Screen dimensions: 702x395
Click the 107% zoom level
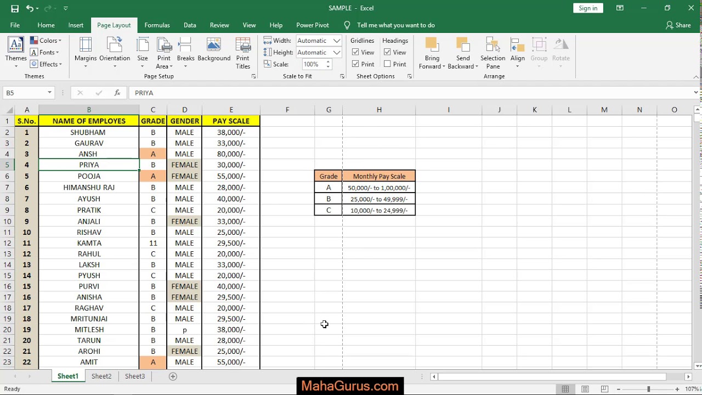tap(692, 389)
